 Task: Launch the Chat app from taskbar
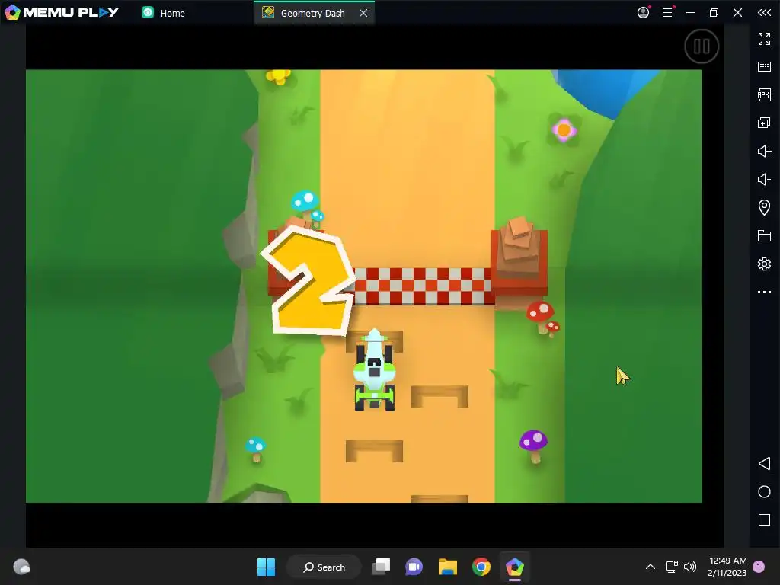click(414, 567)
